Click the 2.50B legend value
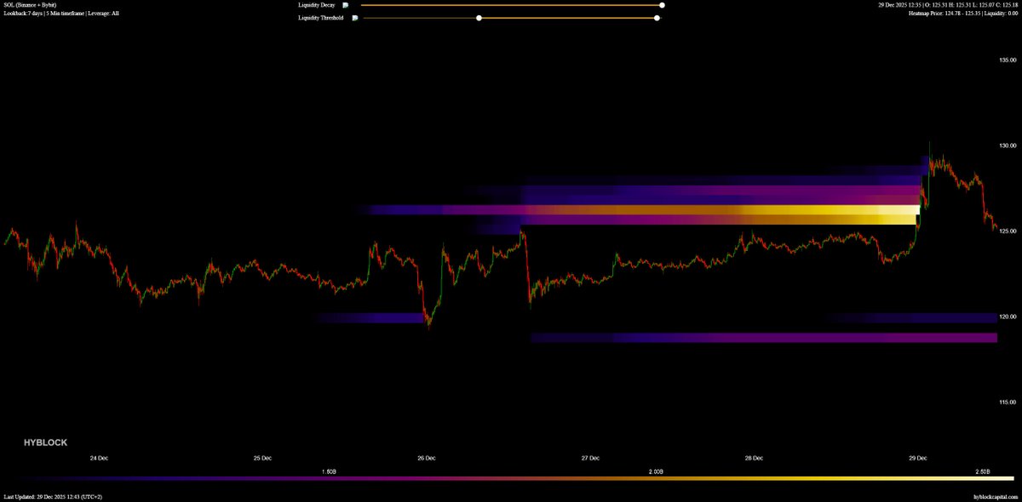Screen dimensions: 1022x502 point(983,471)
